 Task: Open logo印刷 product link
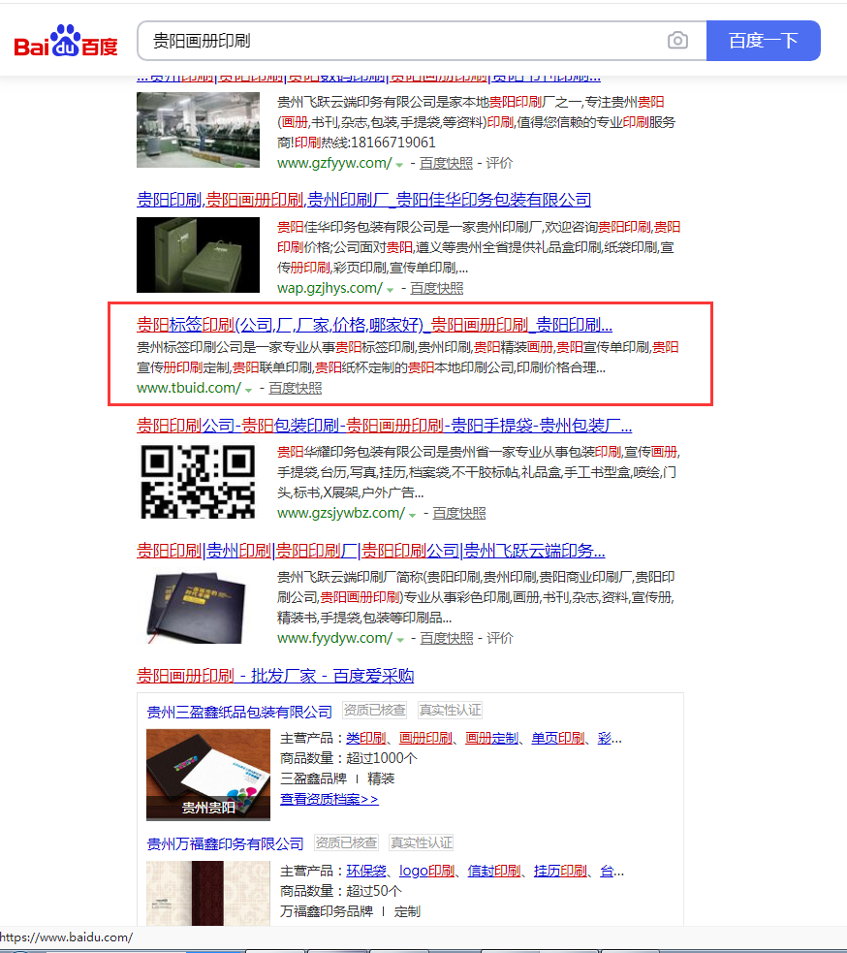click(x=426, y=871)
